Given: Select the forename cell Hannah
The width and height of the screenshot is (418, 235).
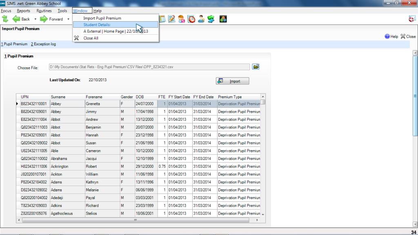Looking at the screenshot, I should (x=102, y=135).
